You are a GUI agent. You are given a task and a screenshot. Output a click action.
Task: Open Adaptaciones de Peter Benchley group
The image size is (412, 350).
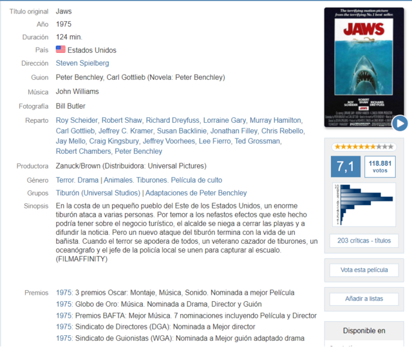(196, 193)
